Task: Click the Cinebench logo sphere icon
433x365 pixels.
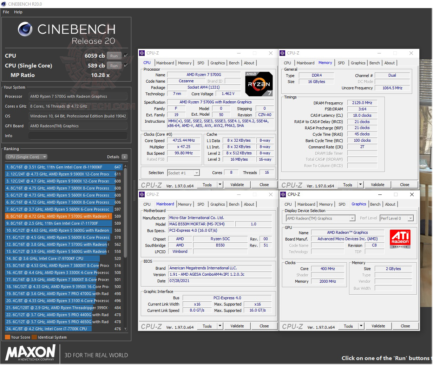Action: point(25,29)
